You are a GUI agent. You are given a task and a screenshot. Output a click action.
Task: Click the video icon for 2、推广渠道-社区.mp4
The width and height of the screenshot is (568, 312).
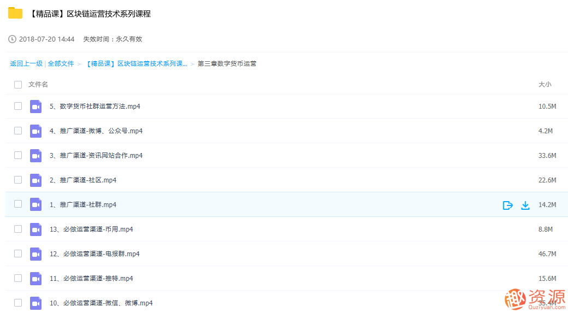35,180
